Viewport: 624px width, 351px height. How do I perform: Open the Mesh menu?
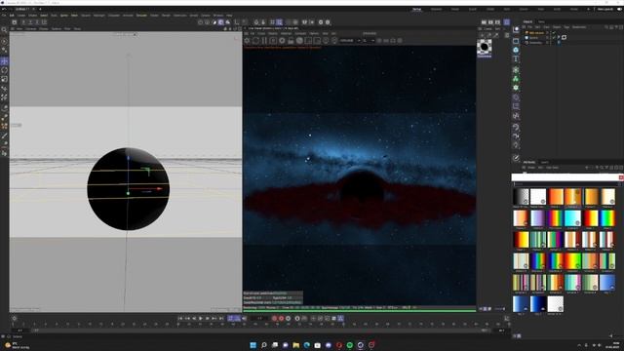point(74,16)
